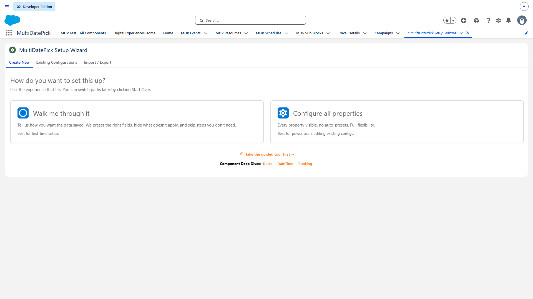Open the Campaigns tab
The height and width of the screenshot is (299, 533).
coord(384,33)
